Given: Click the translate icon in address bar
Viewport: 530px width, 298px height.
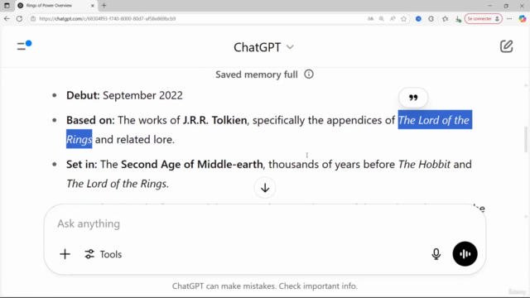Looking at the screenshot, I should click(370, 18).
